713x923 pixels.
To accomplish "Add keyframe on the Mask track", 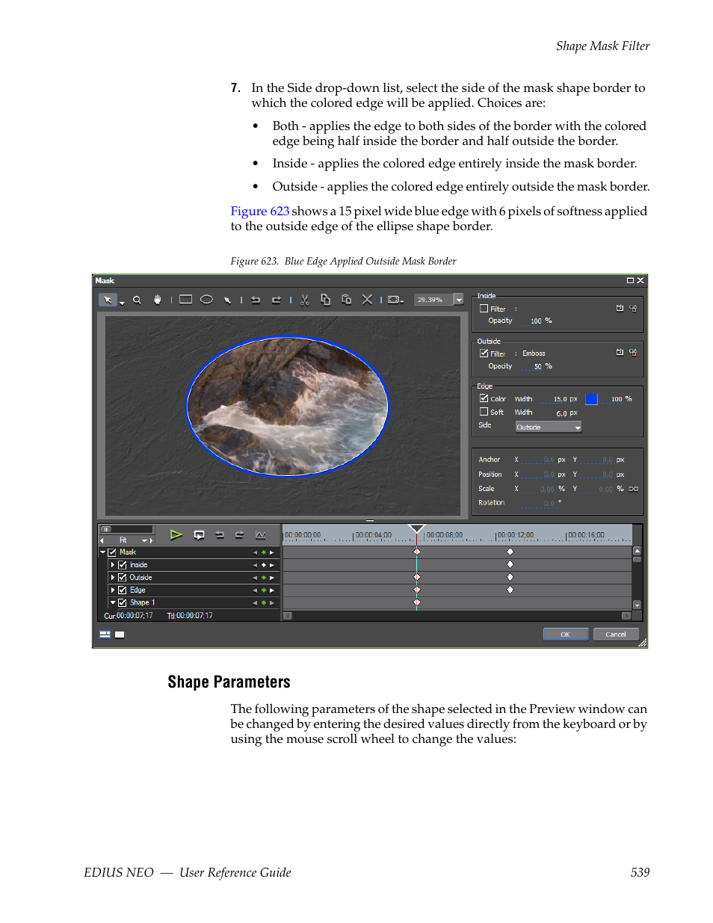I will click(263, 552).
